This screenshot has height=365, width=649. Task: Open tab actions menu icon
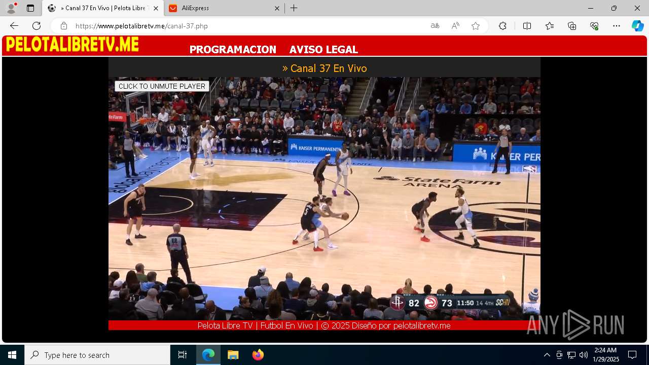click(x=30, y=8)
